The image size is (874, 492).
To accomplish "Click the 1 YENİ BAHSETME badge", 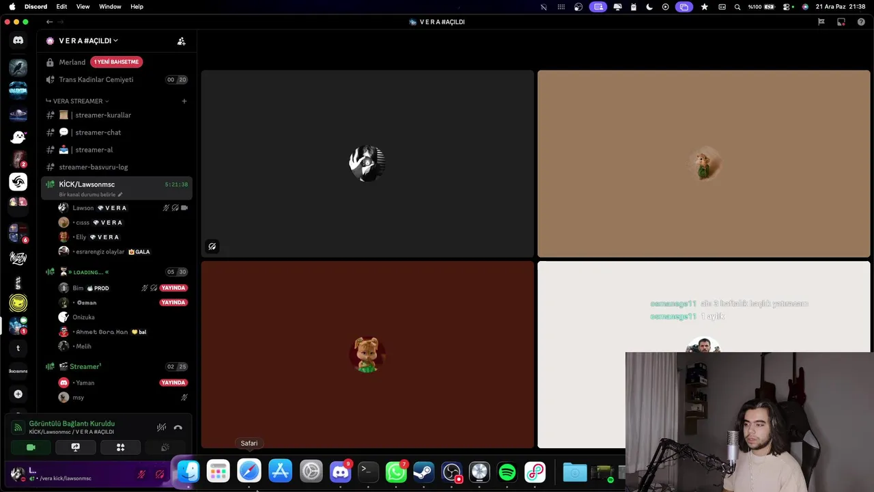I will [116, 62].
